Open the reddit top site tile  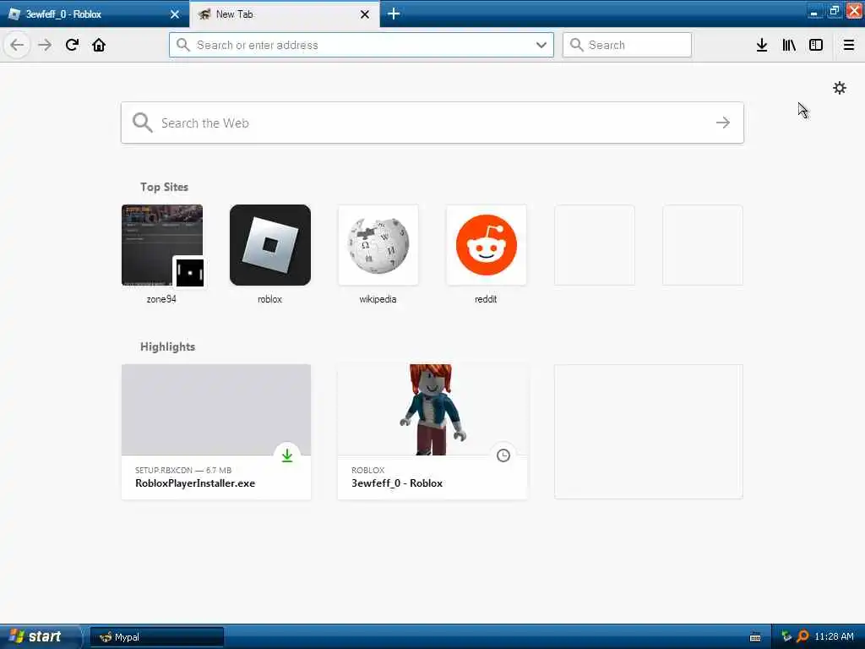[486, 245]
